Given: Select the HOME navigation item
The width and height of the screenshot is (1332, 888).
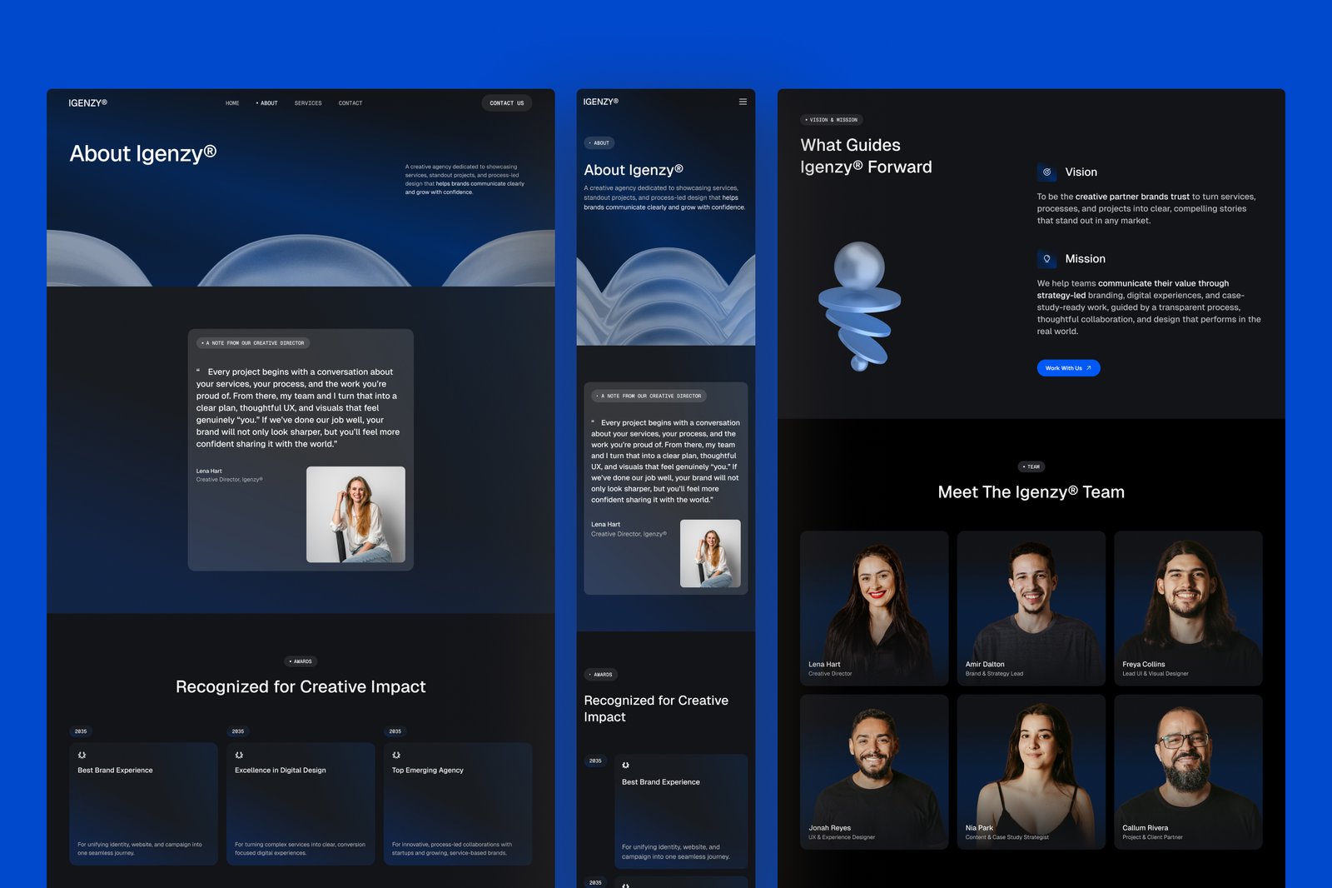Looking at the screenshot, I should click(232, 102).
